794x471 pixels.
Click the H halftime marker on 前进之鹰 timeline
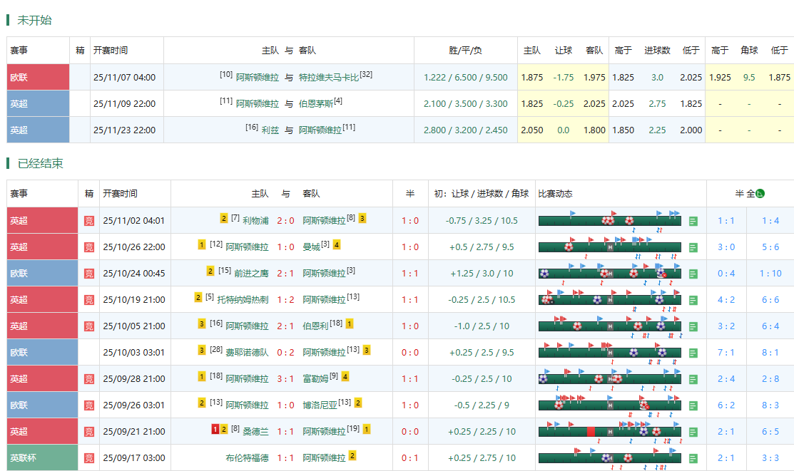click(x=611, y=274)
